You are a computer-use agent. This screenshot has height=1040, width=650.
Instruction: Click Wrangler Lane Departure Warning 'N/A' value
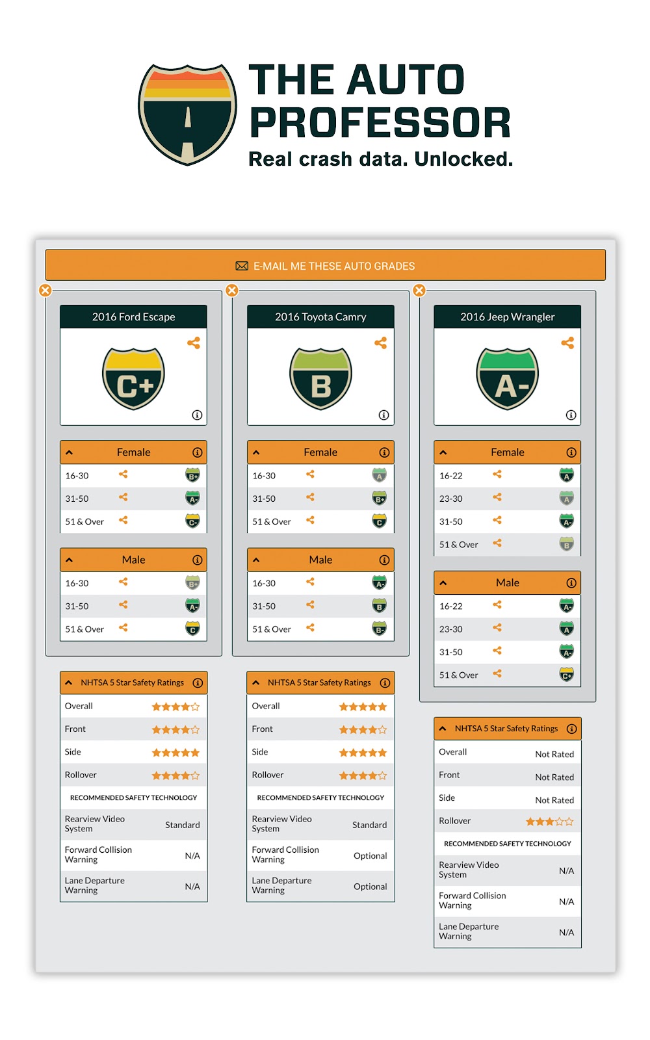567,932
